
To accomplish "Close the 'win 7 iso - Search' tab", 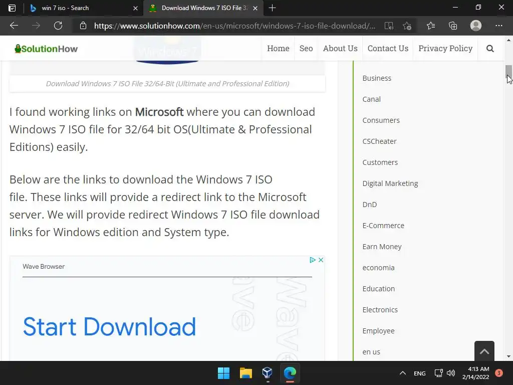I will (135, 8).
